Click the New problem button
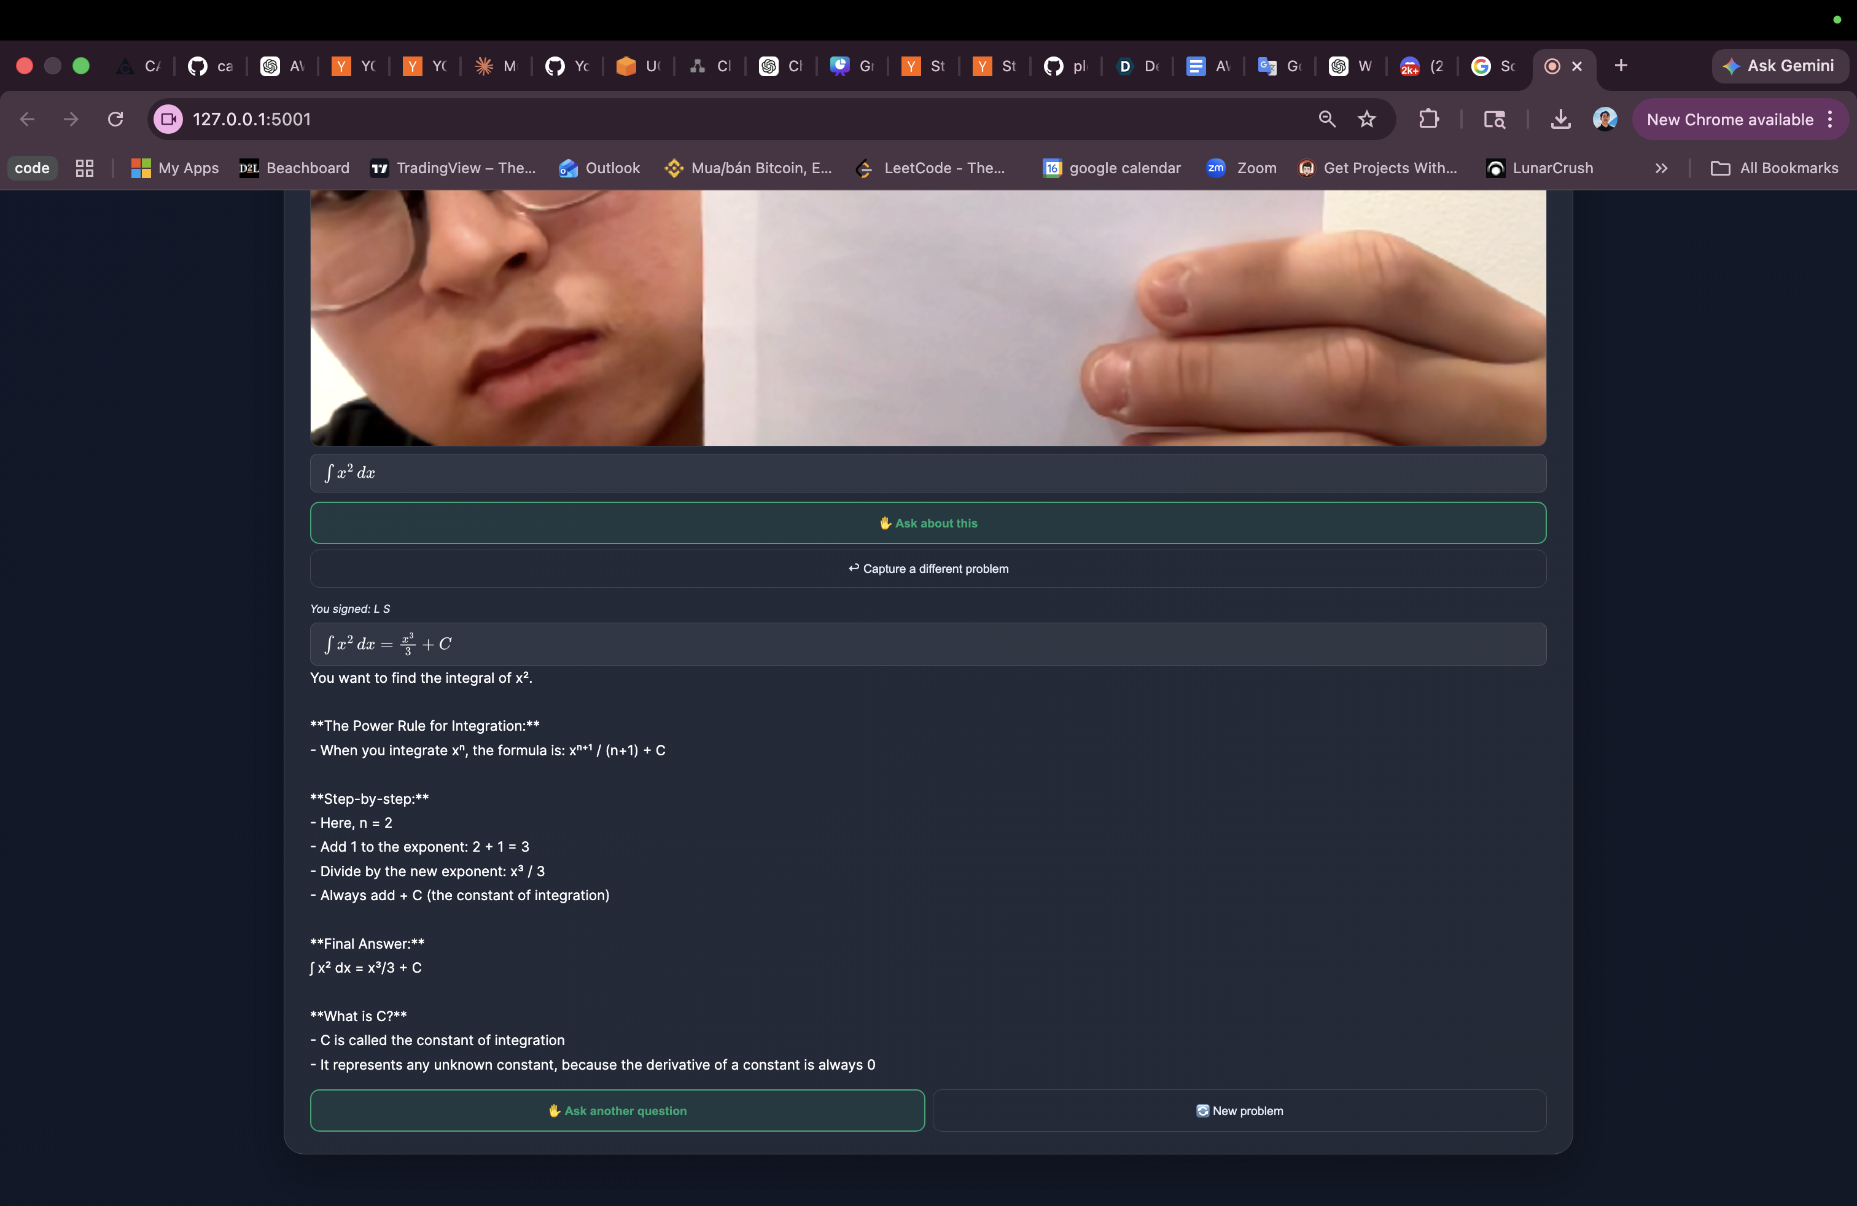 pos(1239,1110)
